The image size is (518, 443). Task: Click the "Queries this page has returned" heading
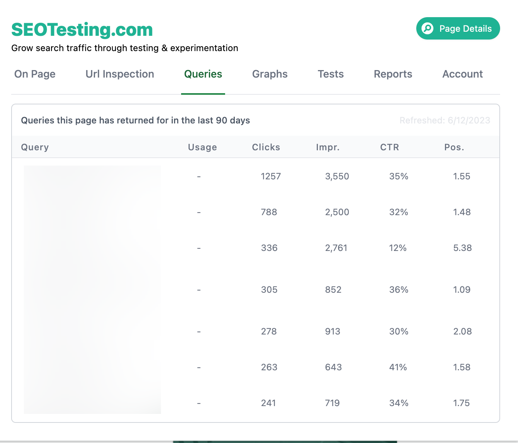(135, 120)
